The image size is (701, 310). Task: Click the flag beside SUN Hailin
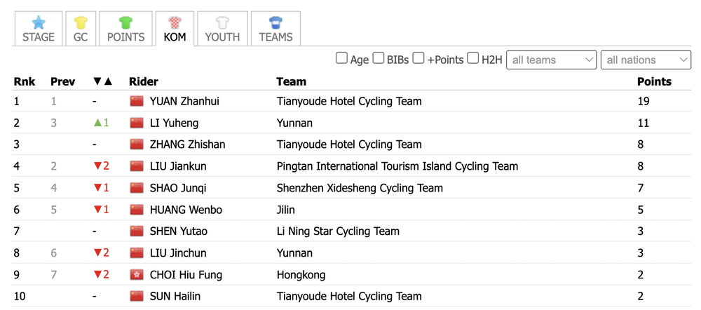(137, 296)
